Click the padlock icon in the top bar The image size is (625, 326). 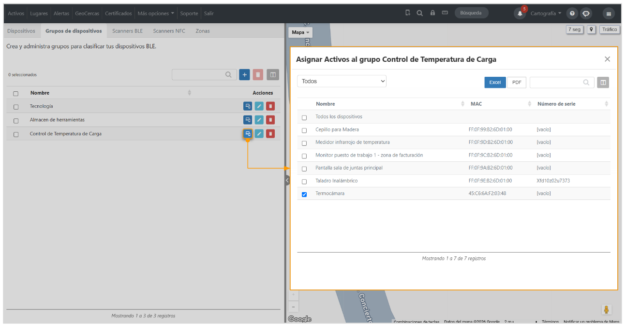[432, 13]
